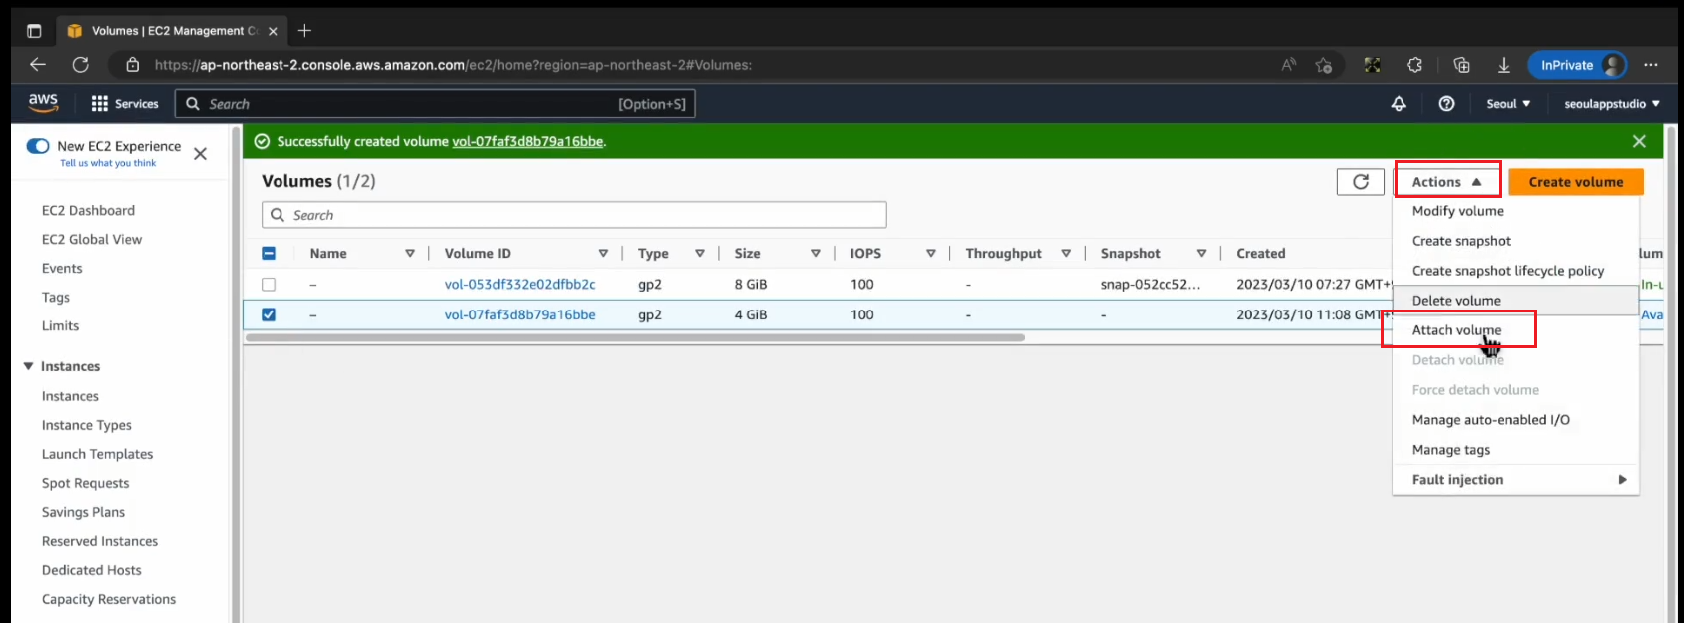This screenshot has height=623, width=1684.
Task: Open vol-07faf3d8b79a16bbe link in table
Action: [520, 314]
